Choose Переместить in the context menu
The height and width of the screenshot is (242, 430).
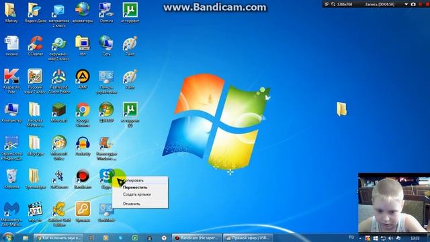pos(140,188)
